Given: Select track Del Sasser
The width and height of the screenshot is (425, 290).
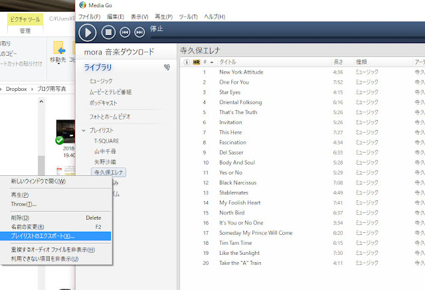Looking at the screenshot, I should tap(231, 153).
